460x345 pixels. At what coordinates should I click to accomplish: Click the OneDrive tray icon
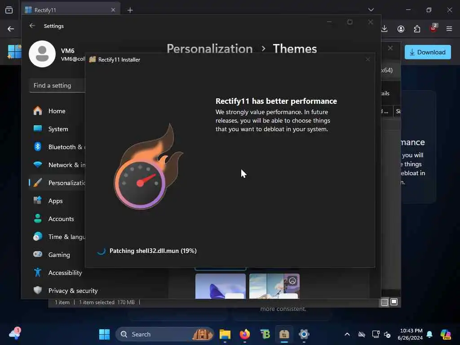click(362, 334)
